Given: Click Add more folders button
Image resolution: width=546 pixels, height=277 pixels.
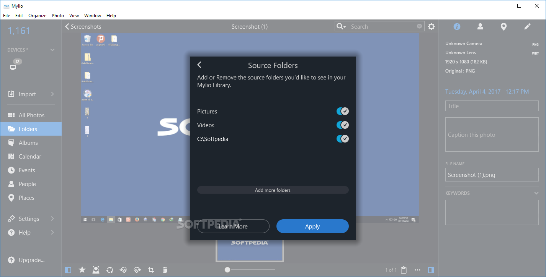Looking at the screenshot, I should tap(273, 190).
